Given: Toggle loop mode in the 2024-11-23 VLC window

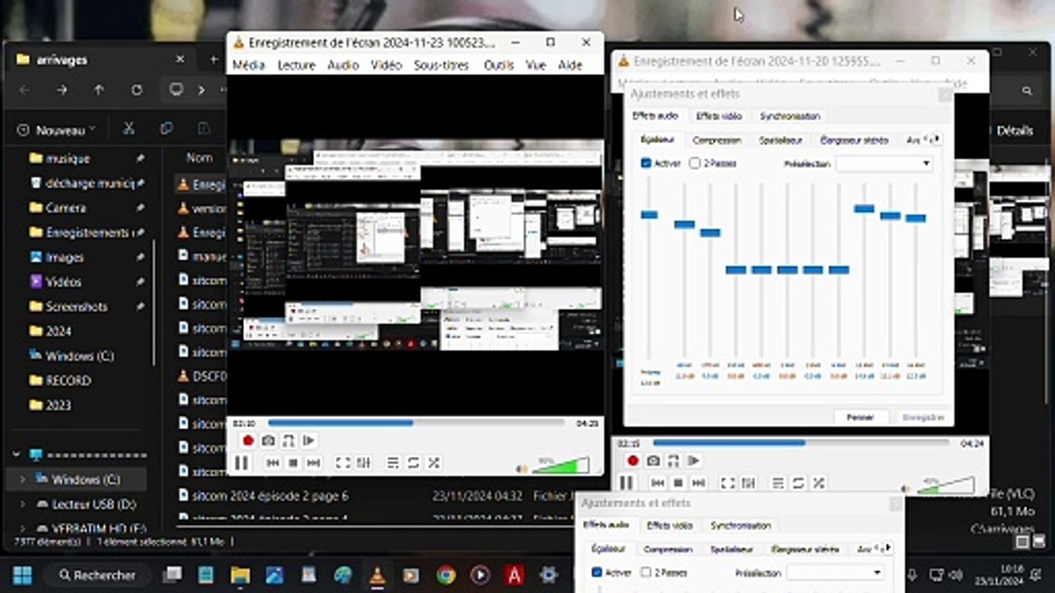Looking at the screenshot, I should pos(414,463).
